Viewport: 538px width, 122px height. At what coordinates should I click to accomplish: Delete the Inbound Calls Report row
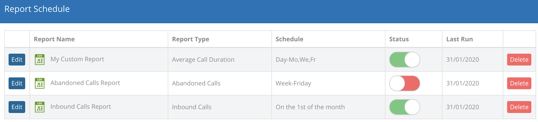pos(519,107)
